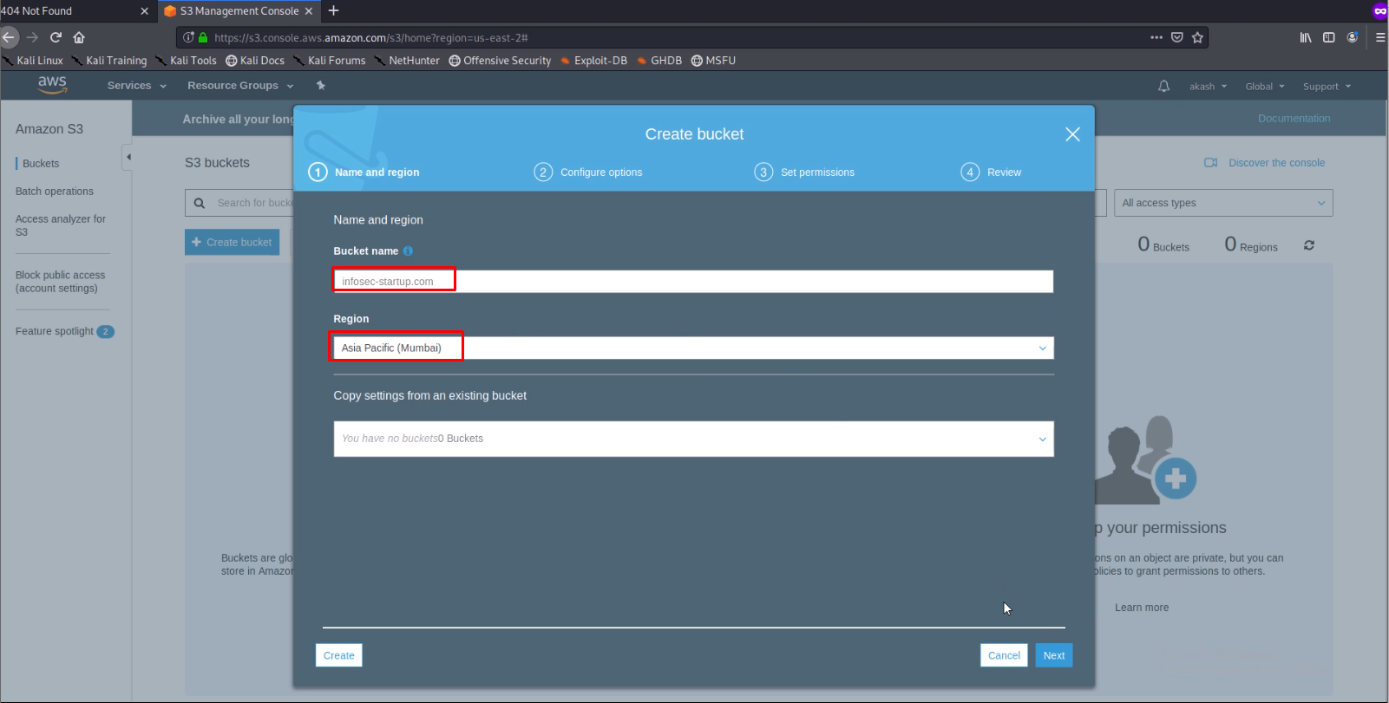The width and height of the screenshot is (1389, 703).
Task: Open Block public access account settings
Action: click(x=61, y=282)
